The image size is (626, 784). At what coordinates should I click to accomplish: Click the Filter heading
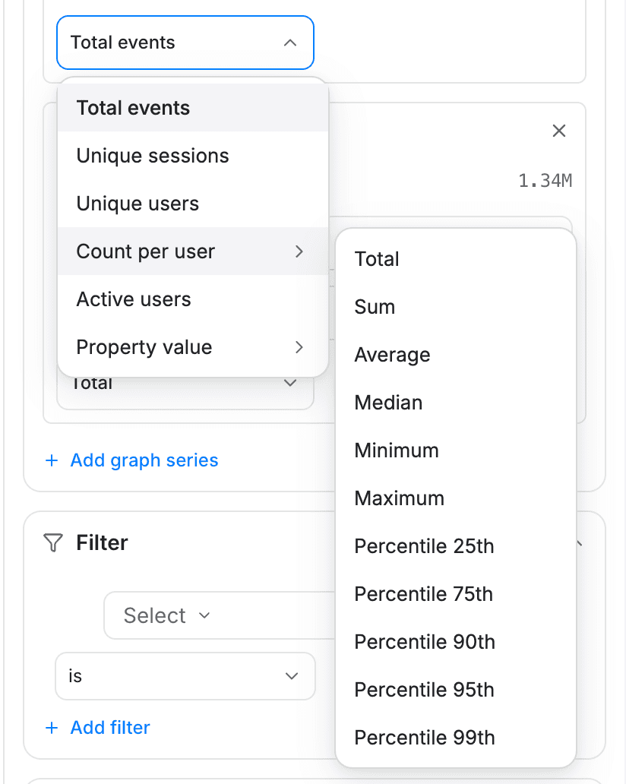102,543
